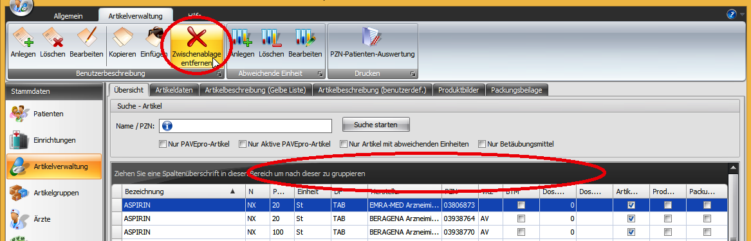
Task: Toggle Prod... checkbox in PZN 03806873 row
Action: click(668, 205)
